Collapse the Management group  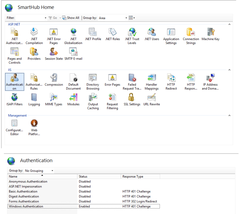coord(229,115)
